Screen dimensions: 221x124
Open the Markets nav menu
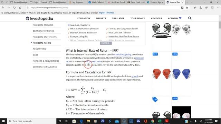101,18
